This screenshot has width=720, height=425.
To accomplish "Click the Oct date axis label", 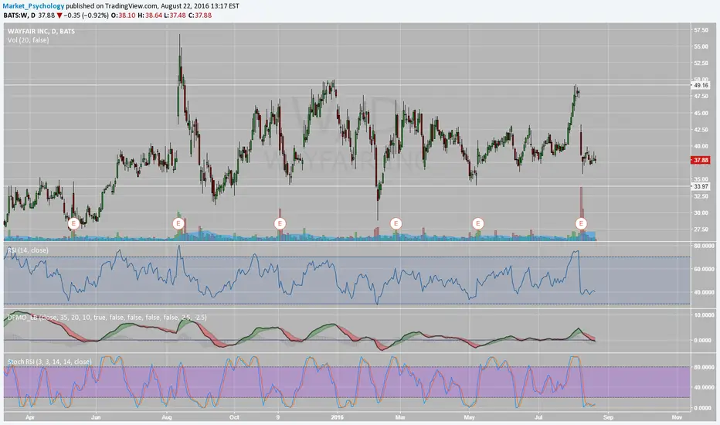I will 234,417.
